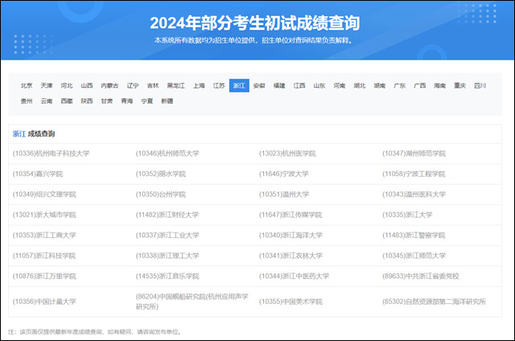515x341 pixels.
Task: Select the 贵州 tab
Action: tap(27, 101)
